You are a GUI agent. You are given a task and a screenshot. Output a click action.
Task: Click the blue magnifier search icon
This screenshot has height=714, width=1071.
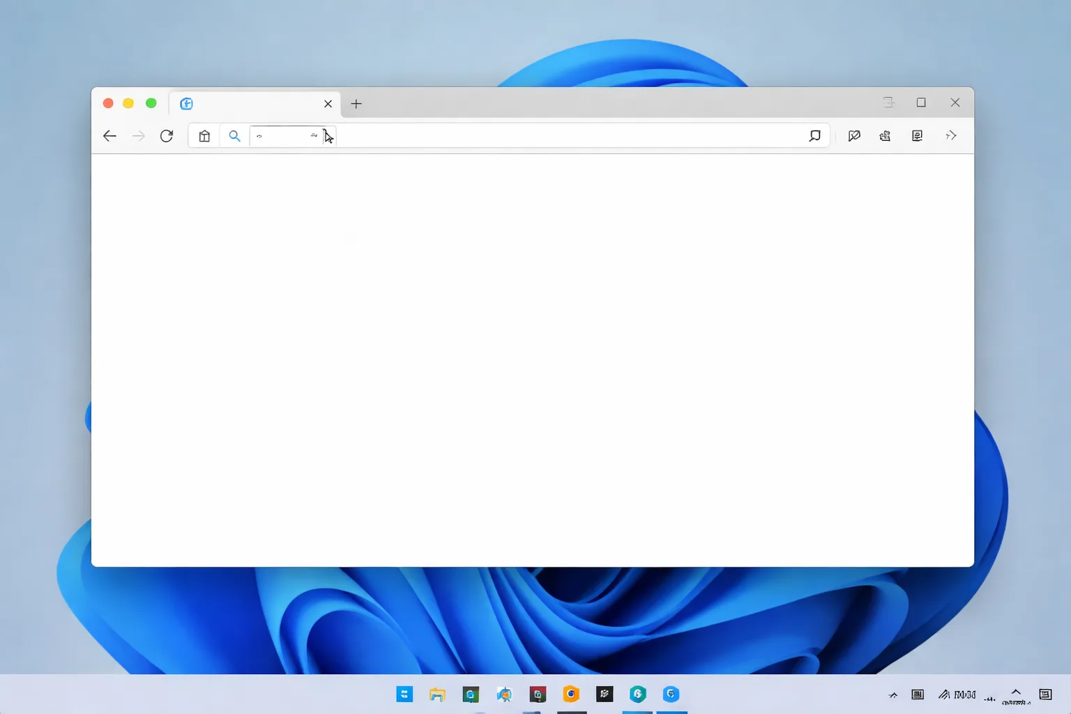point(234,136)
